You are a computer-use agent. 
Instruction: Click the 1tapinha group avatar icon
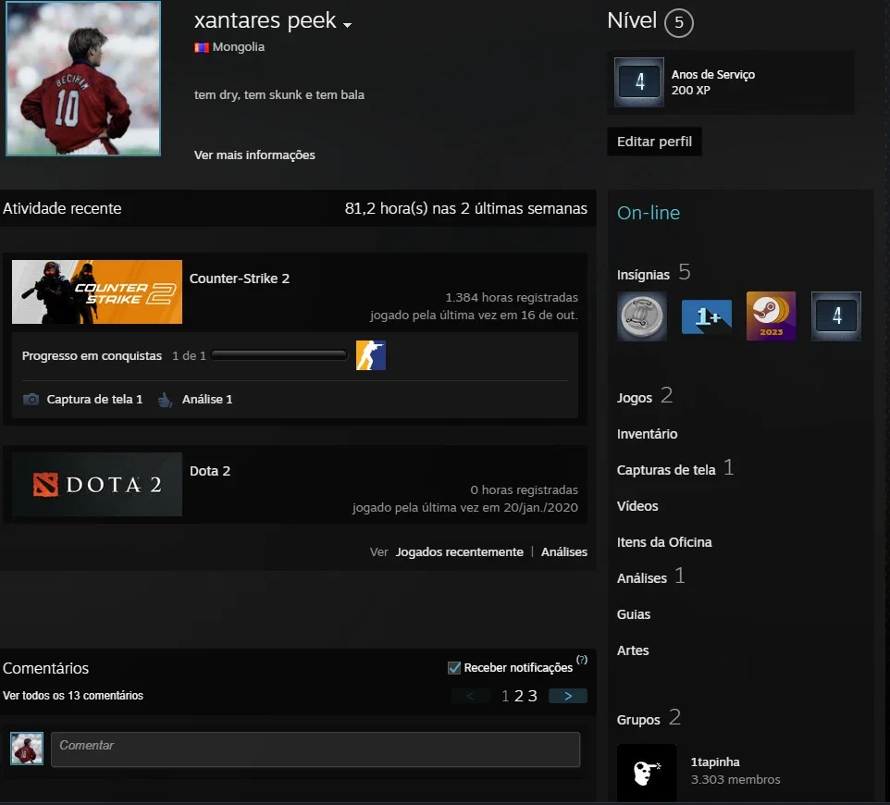click(647, 773)
